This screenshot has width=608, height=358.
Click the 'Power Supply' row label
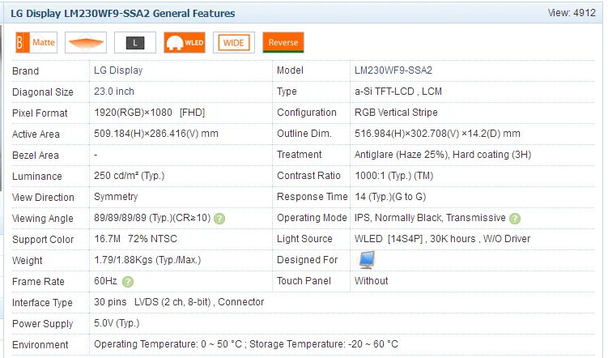(43, 324)
